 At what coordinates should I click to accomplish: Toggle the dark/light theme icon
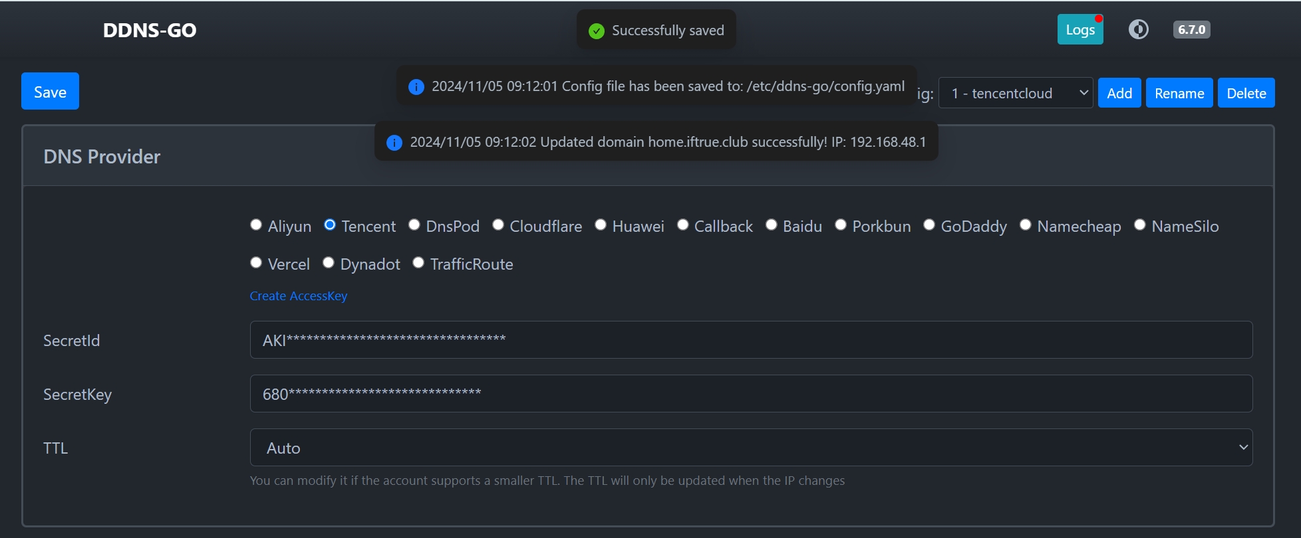pos(1138,30)
